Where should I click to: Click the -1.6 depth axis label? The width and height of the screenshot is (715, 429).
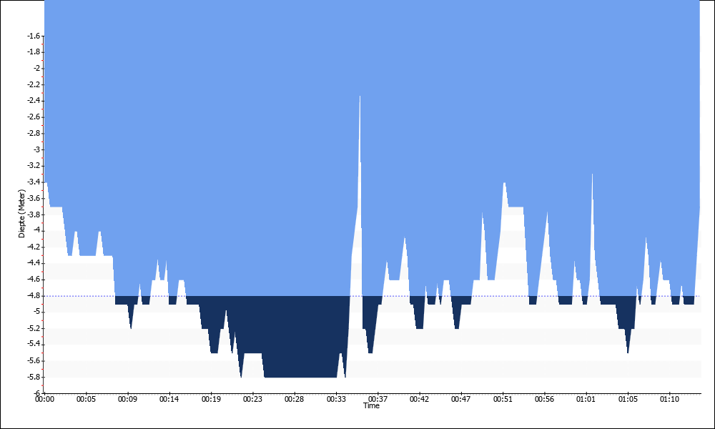click(34, 36)
